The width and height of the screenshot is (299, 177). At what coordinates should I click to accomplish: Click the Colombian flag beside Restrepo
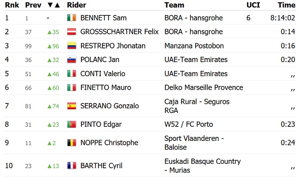pyautogui.click(x=72, y=46)
